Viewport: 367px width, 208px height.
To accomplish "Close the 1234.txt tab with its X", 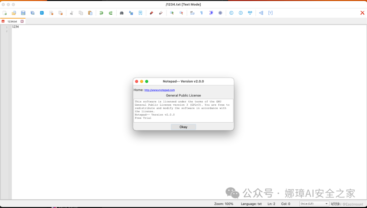I will [x=22, y=21].
